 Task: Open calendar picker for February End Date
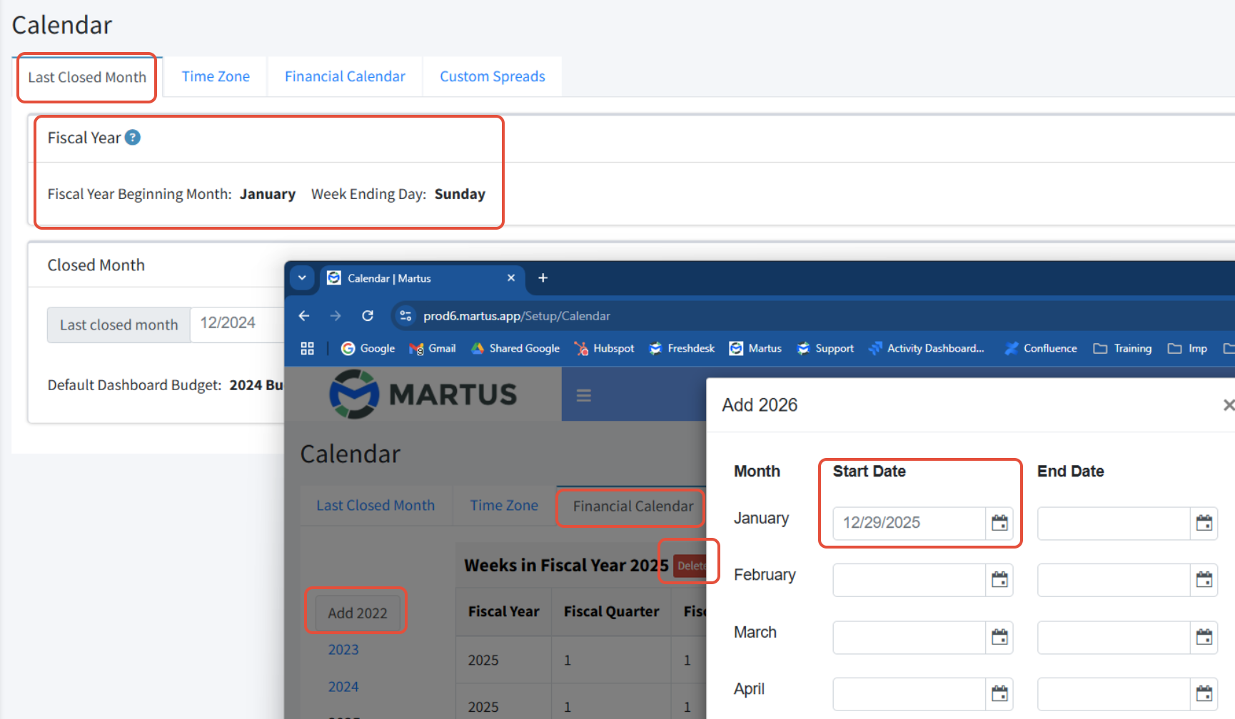(1204, 579)
